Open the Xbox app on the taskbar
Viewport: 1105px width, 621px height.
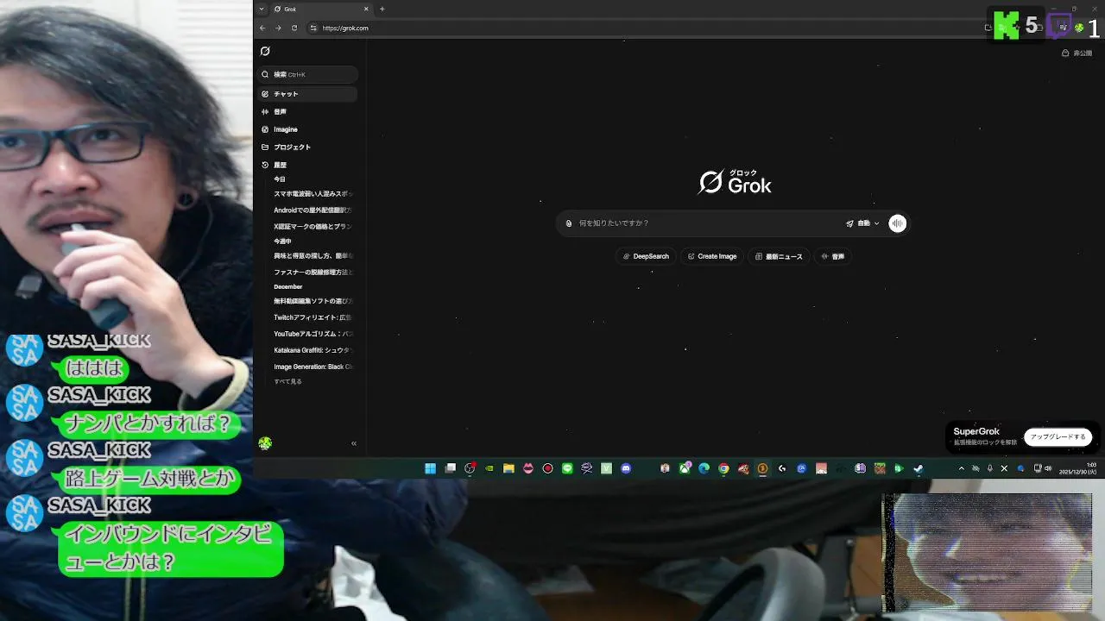(x=685, y=468)
